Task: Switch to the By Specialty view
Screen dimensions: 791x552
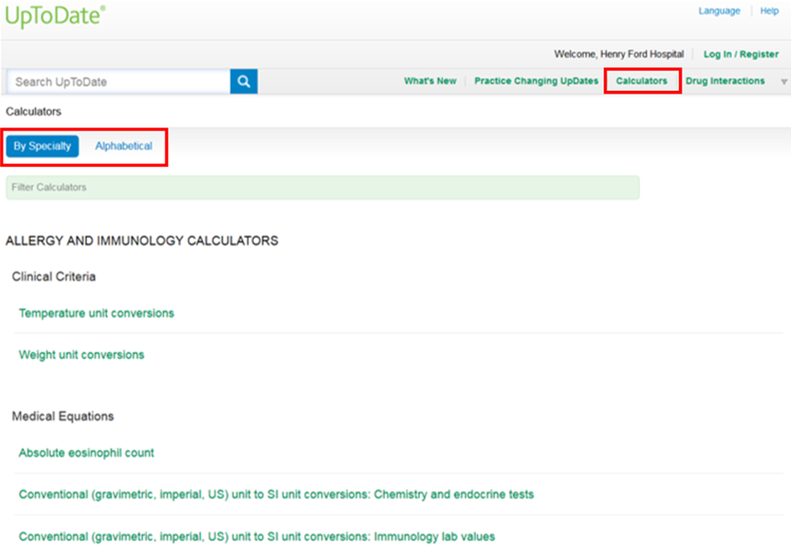Action: tap(43, 146)
